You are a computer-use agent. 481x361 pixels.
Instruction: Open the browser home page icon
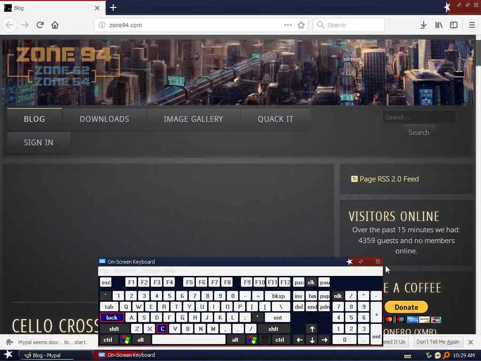click(x=55, y=25)
